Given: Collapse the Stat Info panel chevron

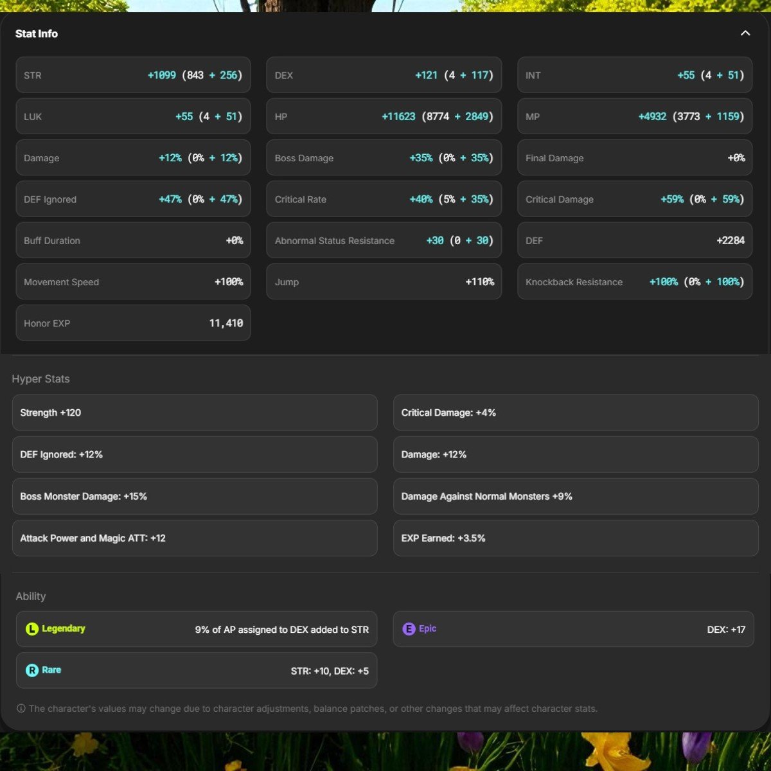Looking at the screenshot, I should (745, 33).
